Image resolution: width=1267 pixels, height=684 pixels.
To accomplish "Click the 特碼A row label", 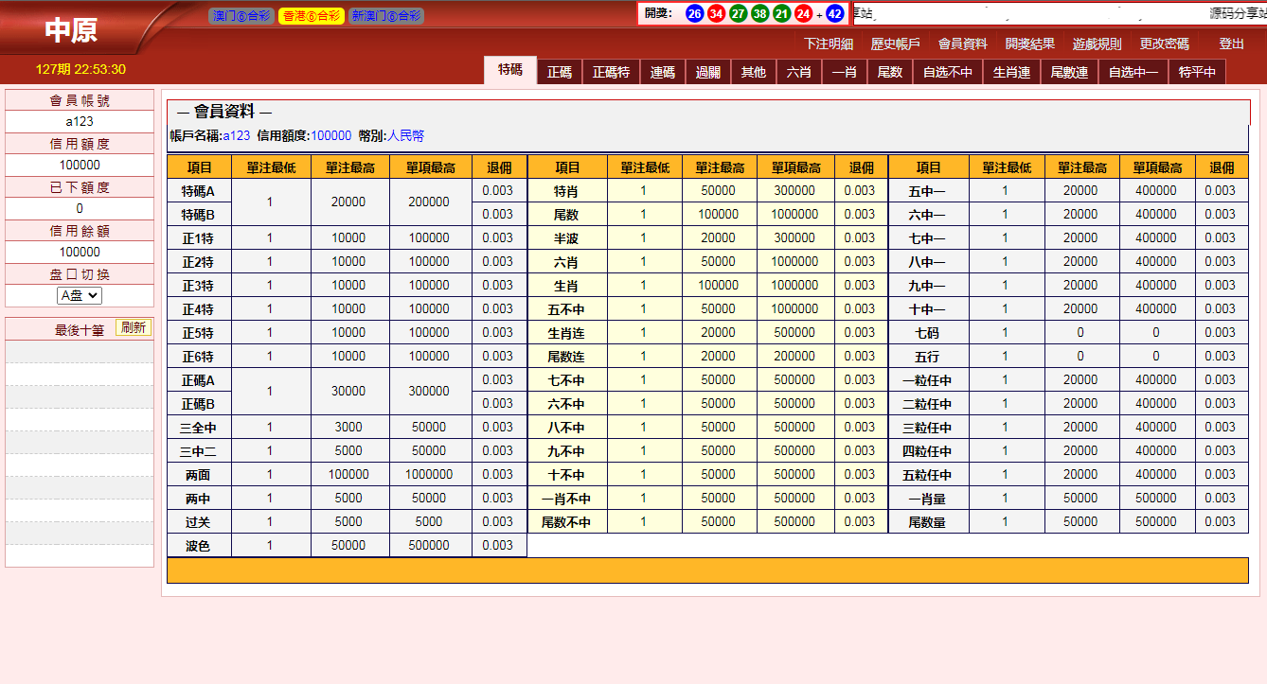I will coord(199,190).
